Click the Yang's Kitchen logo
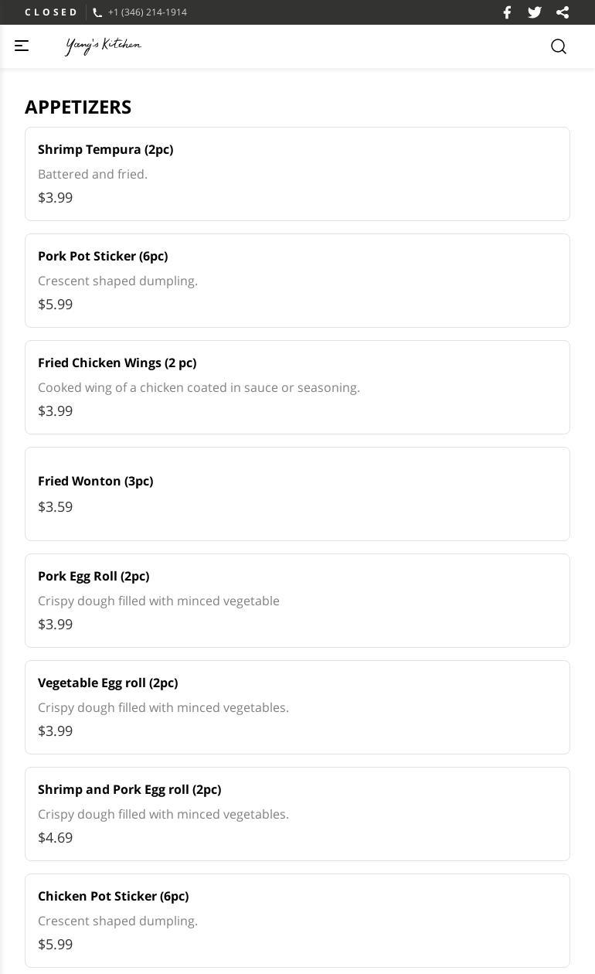This screenshot has width=595, height=974. click(x=104, y=46)
